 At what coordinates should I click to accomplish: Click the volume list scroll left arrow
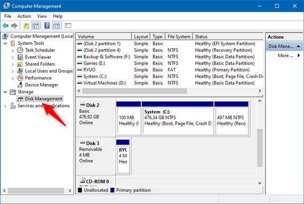coord(79,91)
